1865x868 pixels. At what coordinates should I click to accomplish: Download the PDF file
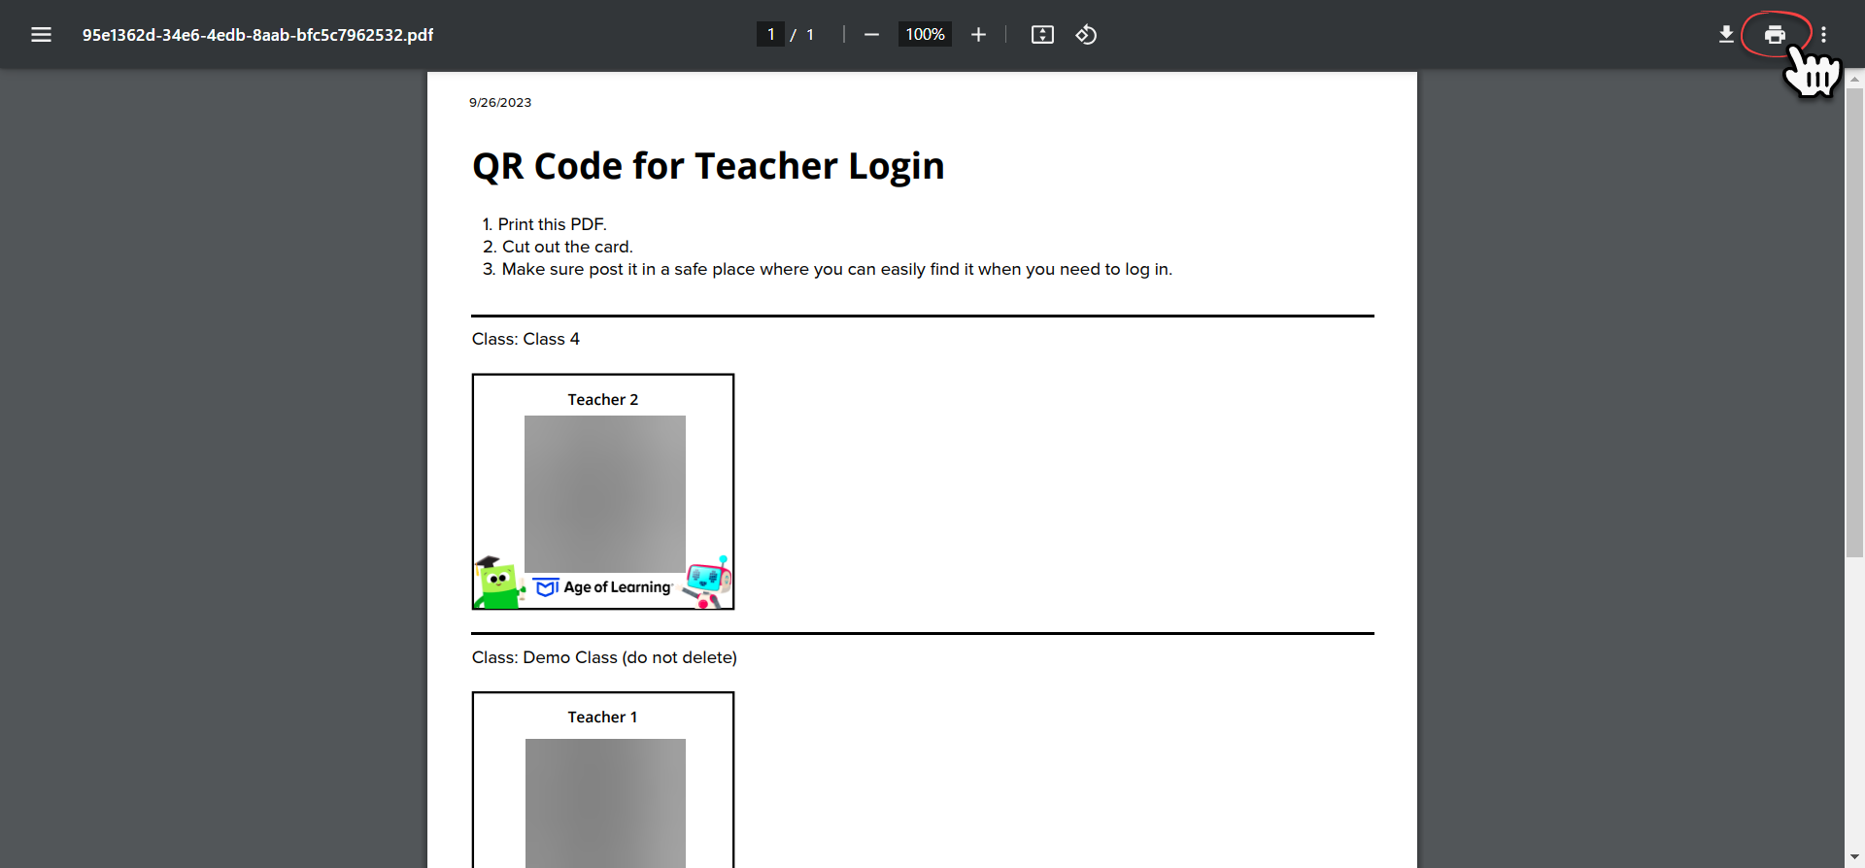(1726, 35)
